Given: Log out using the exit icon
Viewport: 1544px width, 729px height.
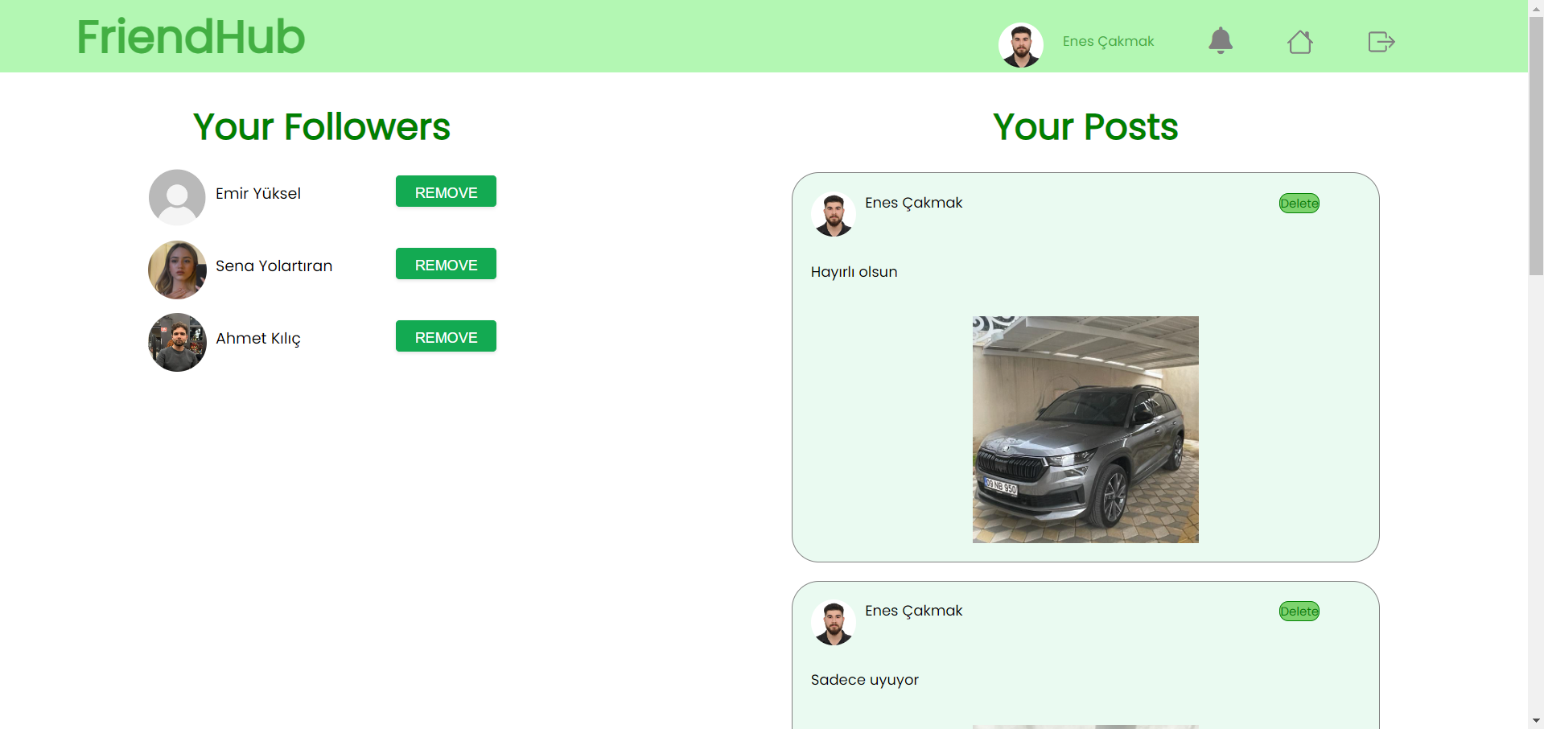Looking at the screenshot, I should [1381, 41].
